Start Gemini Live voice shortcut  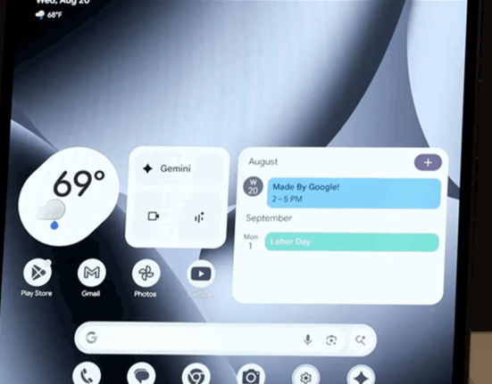click(199, 217)
